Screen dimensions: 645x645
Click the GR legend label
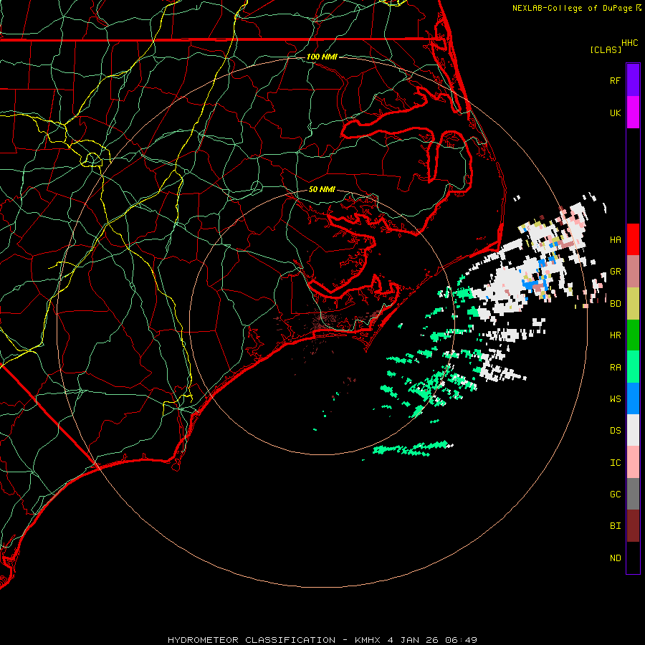(x=615, y=272)
